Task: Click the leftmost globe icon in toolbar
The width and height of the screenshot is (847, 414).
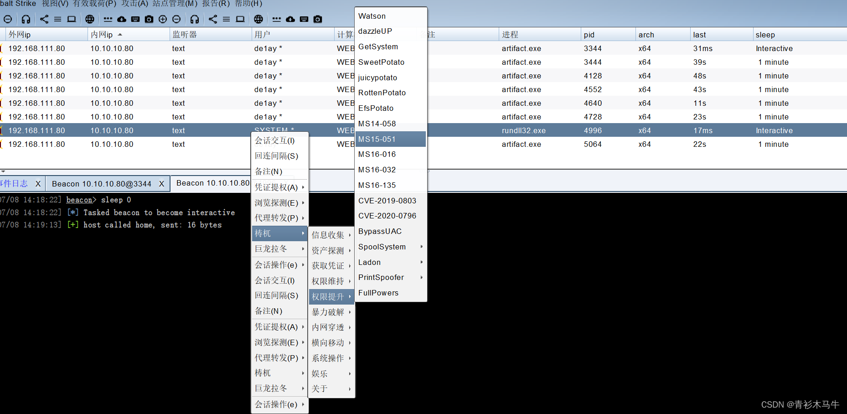Action: [90, 19]
